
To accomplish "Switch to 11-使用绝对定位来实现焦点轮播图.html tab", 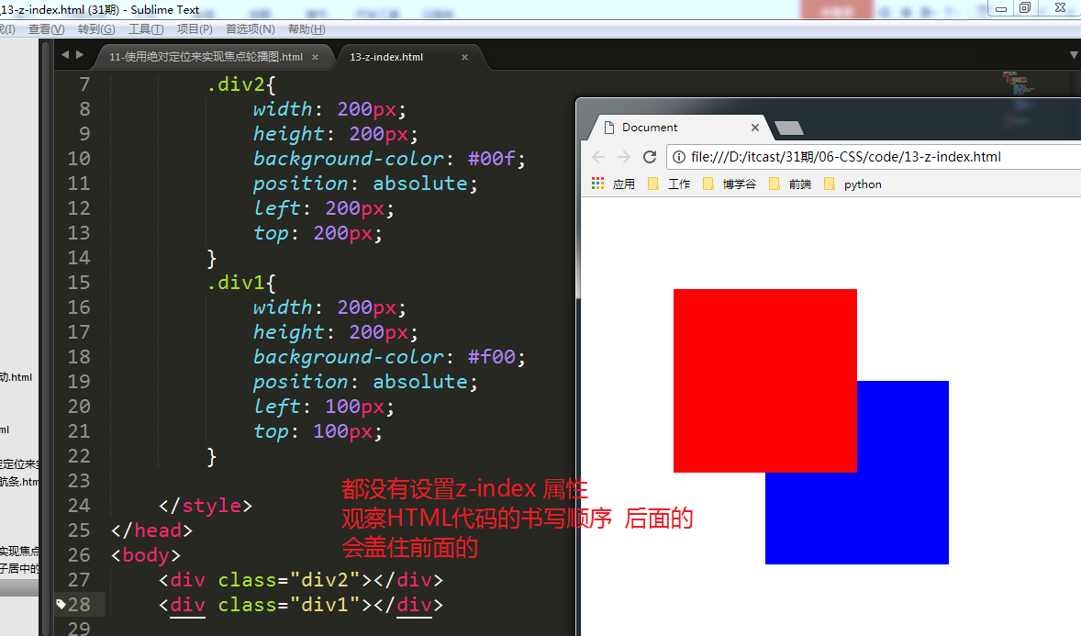I will coord(206,57).
